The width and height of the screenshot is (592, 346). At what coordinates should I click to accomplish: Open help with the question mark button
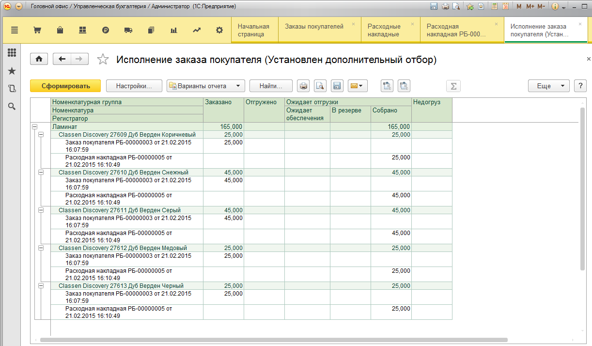coord(580,86)
